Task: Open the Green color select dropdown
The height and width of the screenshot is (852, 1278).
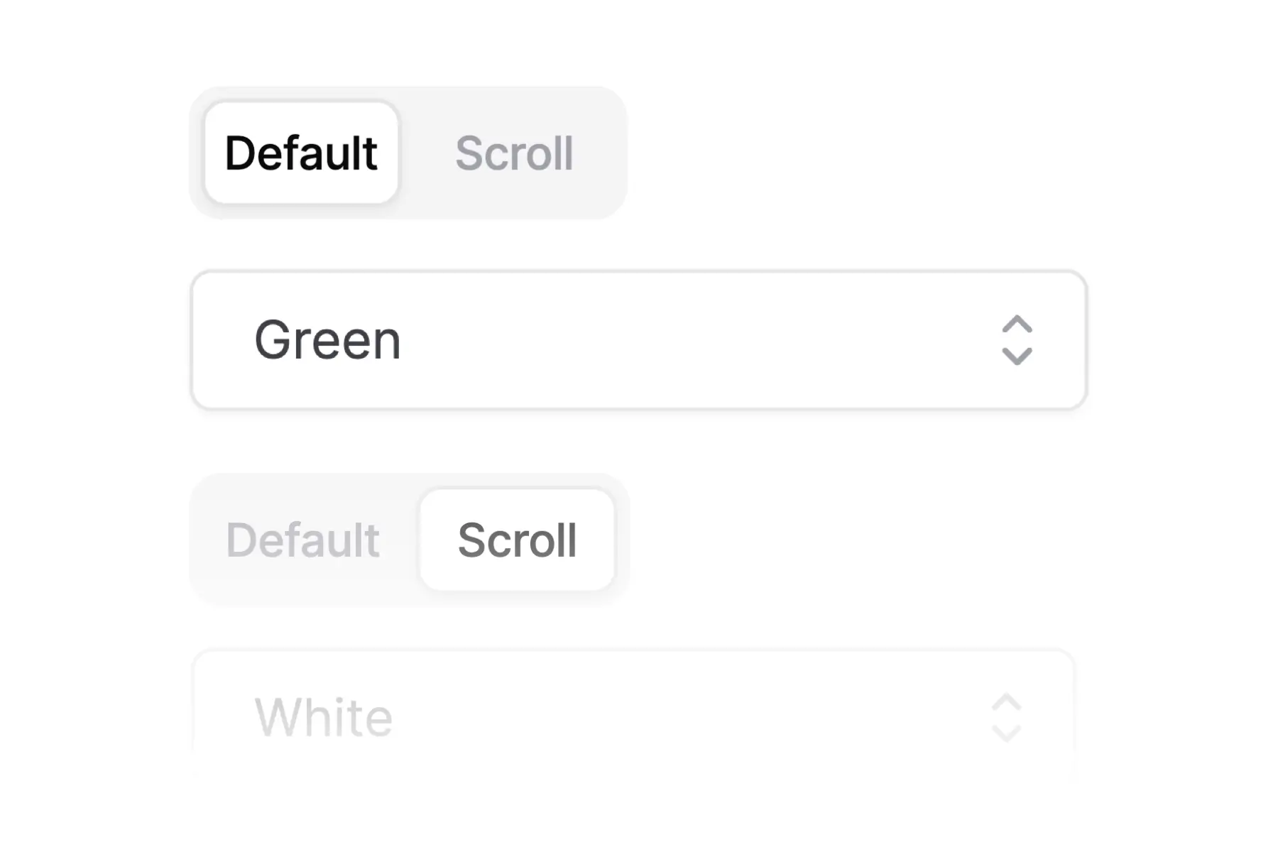Action: point(639,340)
